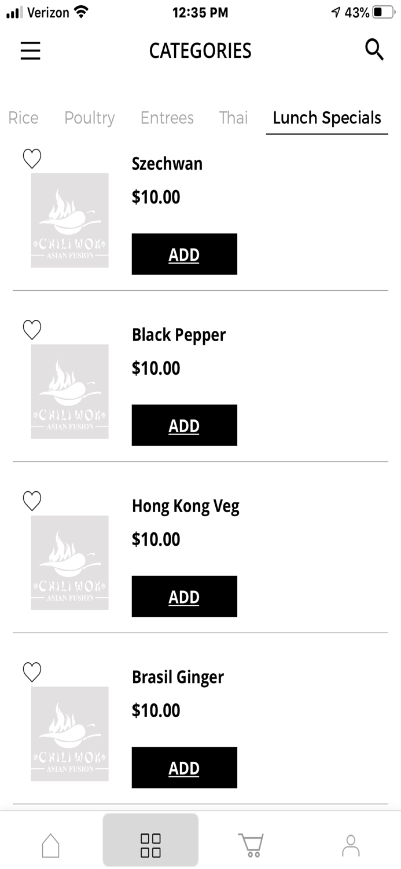Favorite the Szechwan dish with the heart
The image size is (401, 869).
coord(32,158)
